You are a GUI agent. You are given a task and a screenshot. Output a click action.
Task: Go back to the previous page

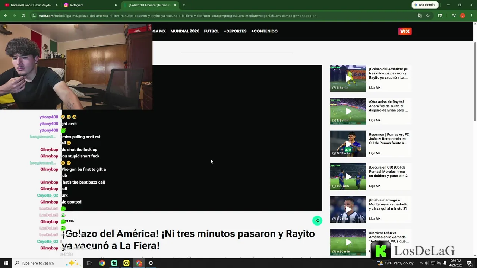click(5, 16)
